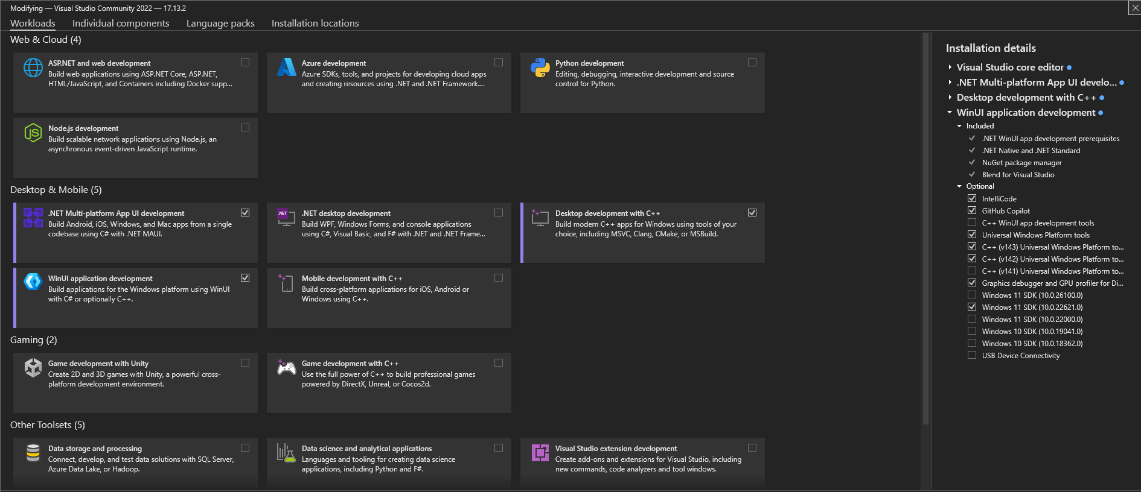Click the Unity game development icon

tap(33, 367)
